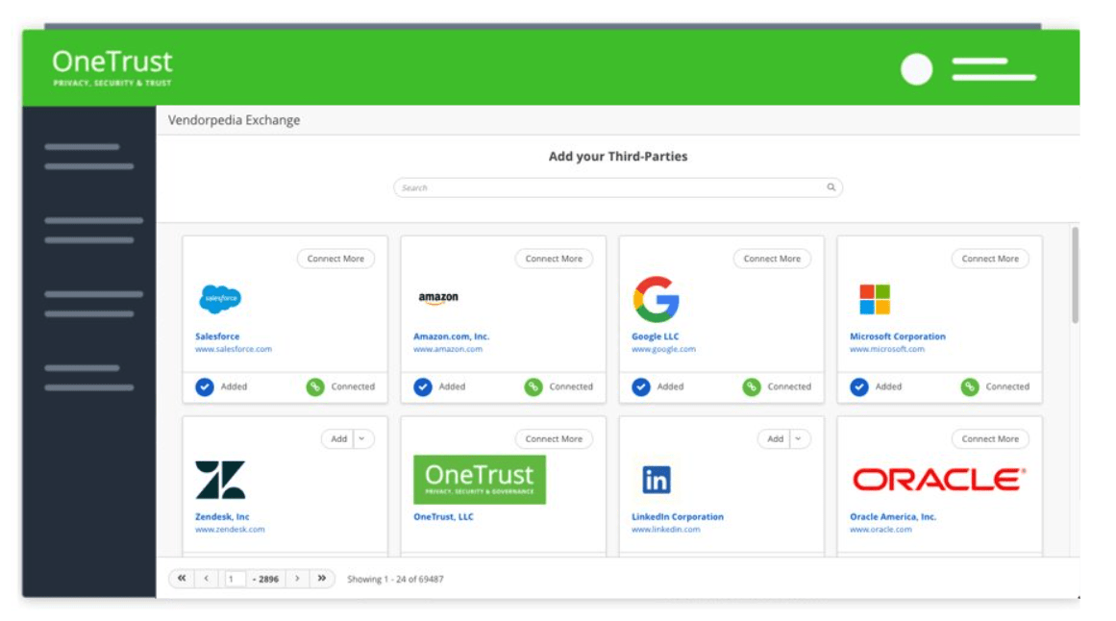This screenshot has width=1116, height=621.
Task: Open www.linkedin.com link
Action: 665,529
